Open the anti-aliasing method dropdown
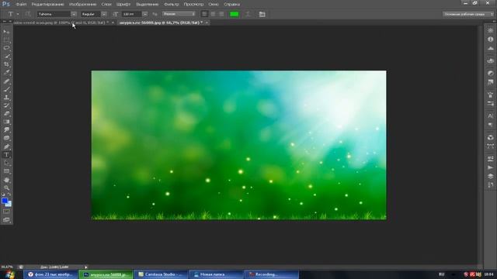The image size is (497, 279). point(179,14)
